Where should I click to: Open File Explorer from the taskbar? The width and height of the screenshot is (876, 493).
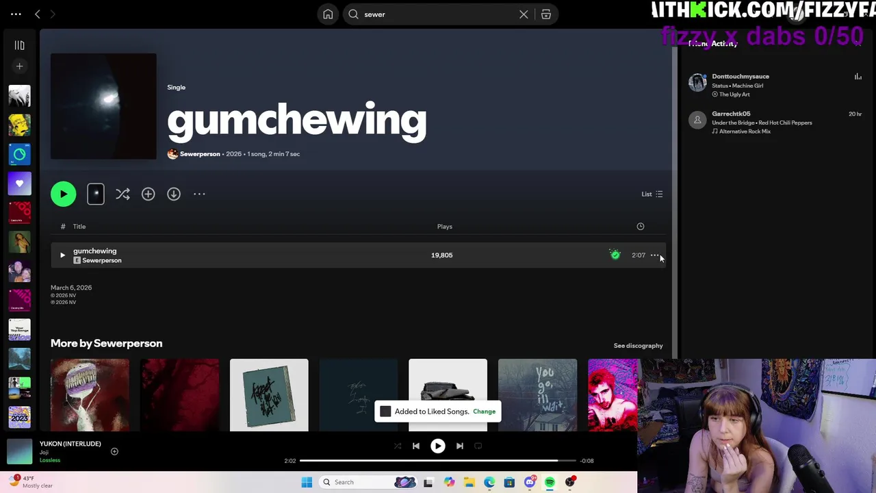[469, 482]
